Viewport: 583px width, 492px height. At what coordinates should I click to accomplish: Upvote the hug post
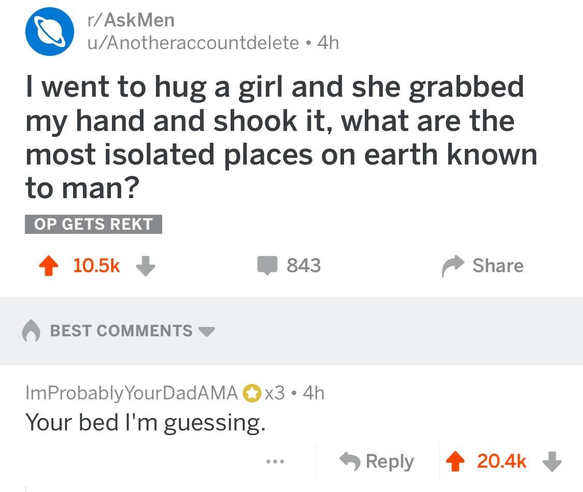click(x=49, y=266)
